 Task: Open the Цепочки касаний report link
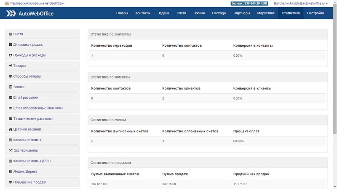coord(27,129)
